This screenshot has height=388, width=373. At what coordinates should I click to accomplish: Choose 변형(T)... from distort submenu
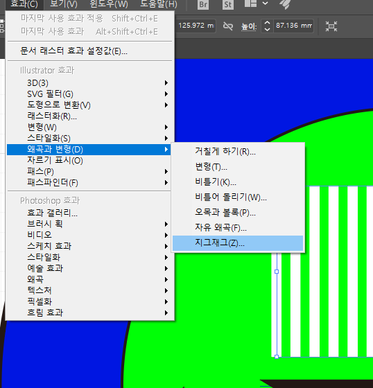[x=238, y=167]
